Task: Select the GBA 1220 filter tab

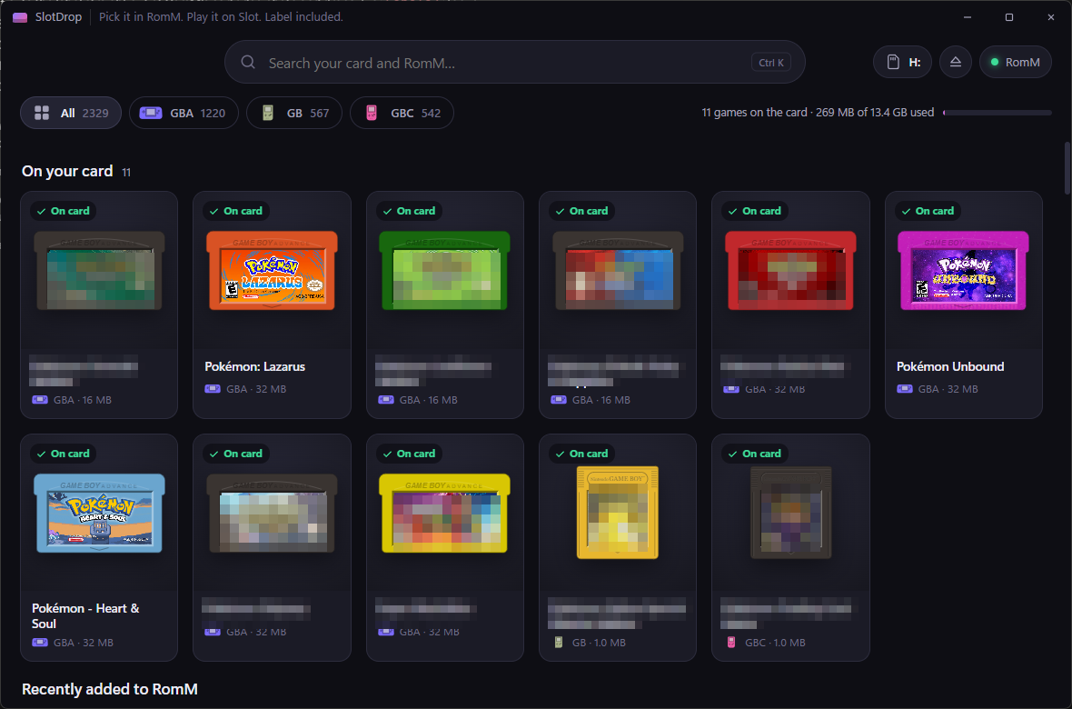Action: click(x=184, y=113)
